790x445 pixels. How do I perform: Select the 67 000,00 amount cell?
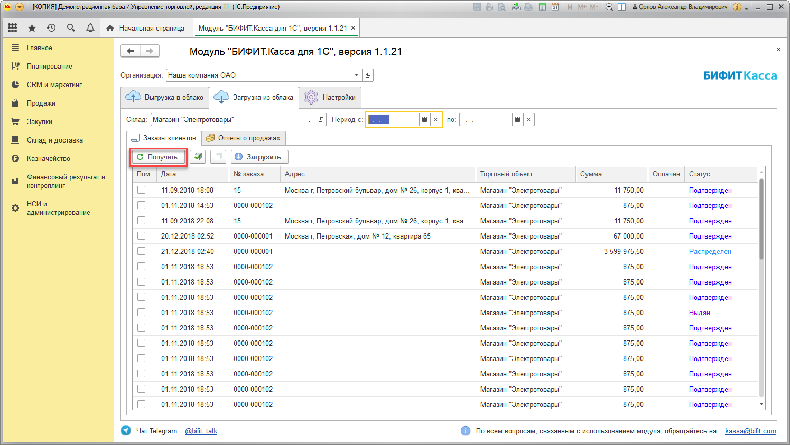point(611,236)
